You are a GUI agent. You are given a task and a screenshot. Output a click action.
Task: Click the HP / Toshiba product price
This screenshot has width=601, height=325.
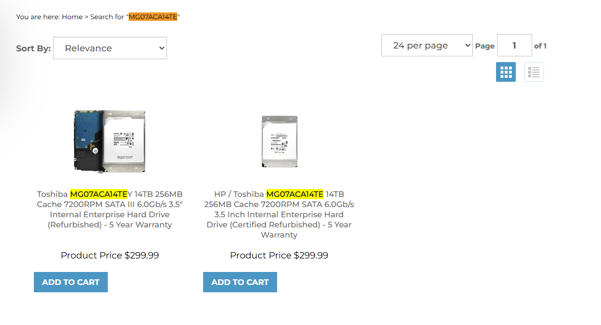coord(279,256)
